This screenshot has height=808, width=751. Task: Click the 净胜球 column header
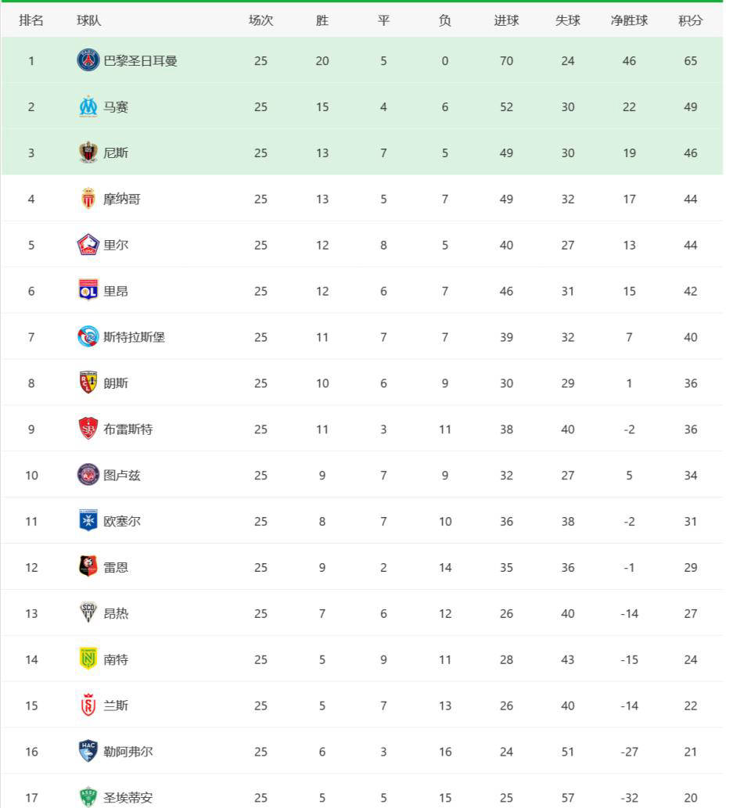pos(629,20)
